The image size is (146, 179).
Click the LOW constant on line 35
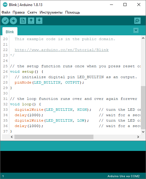click(x=81, y=120)
